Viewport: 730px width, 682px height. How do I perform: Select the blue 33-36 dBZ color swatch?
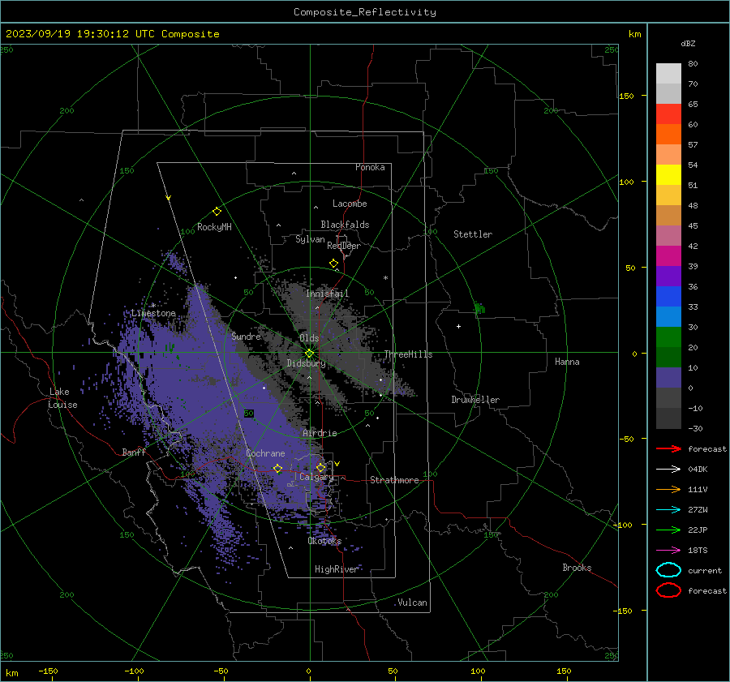pos(668,297)
